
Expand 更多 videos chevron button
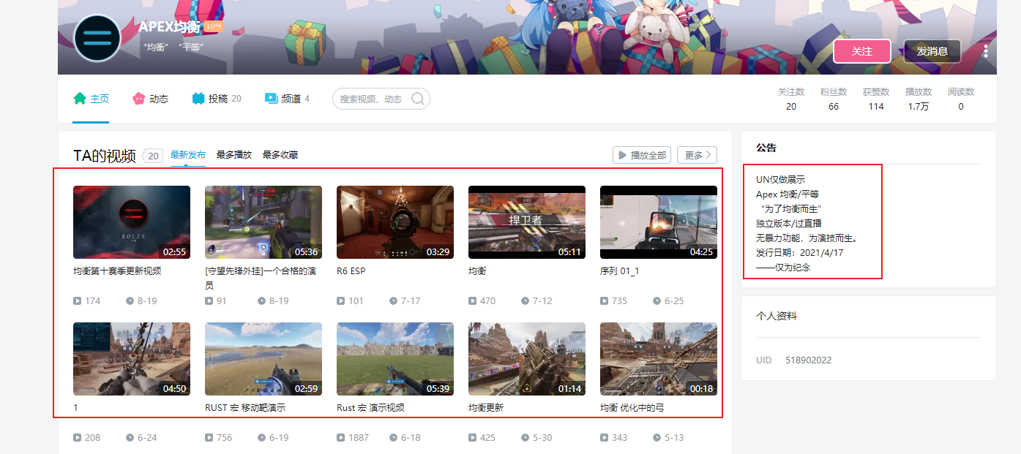point(697,155)
